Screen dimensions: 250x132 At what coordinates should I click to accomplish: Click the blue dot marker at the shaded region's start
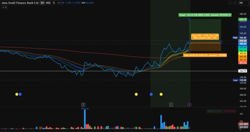coord(151,94)
